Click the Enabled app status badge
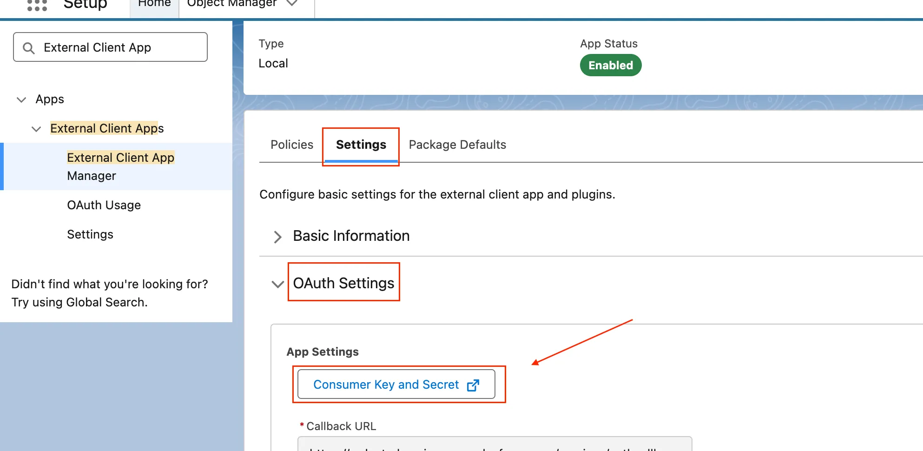Screen dimensions: 923x451 click(610, 65)
